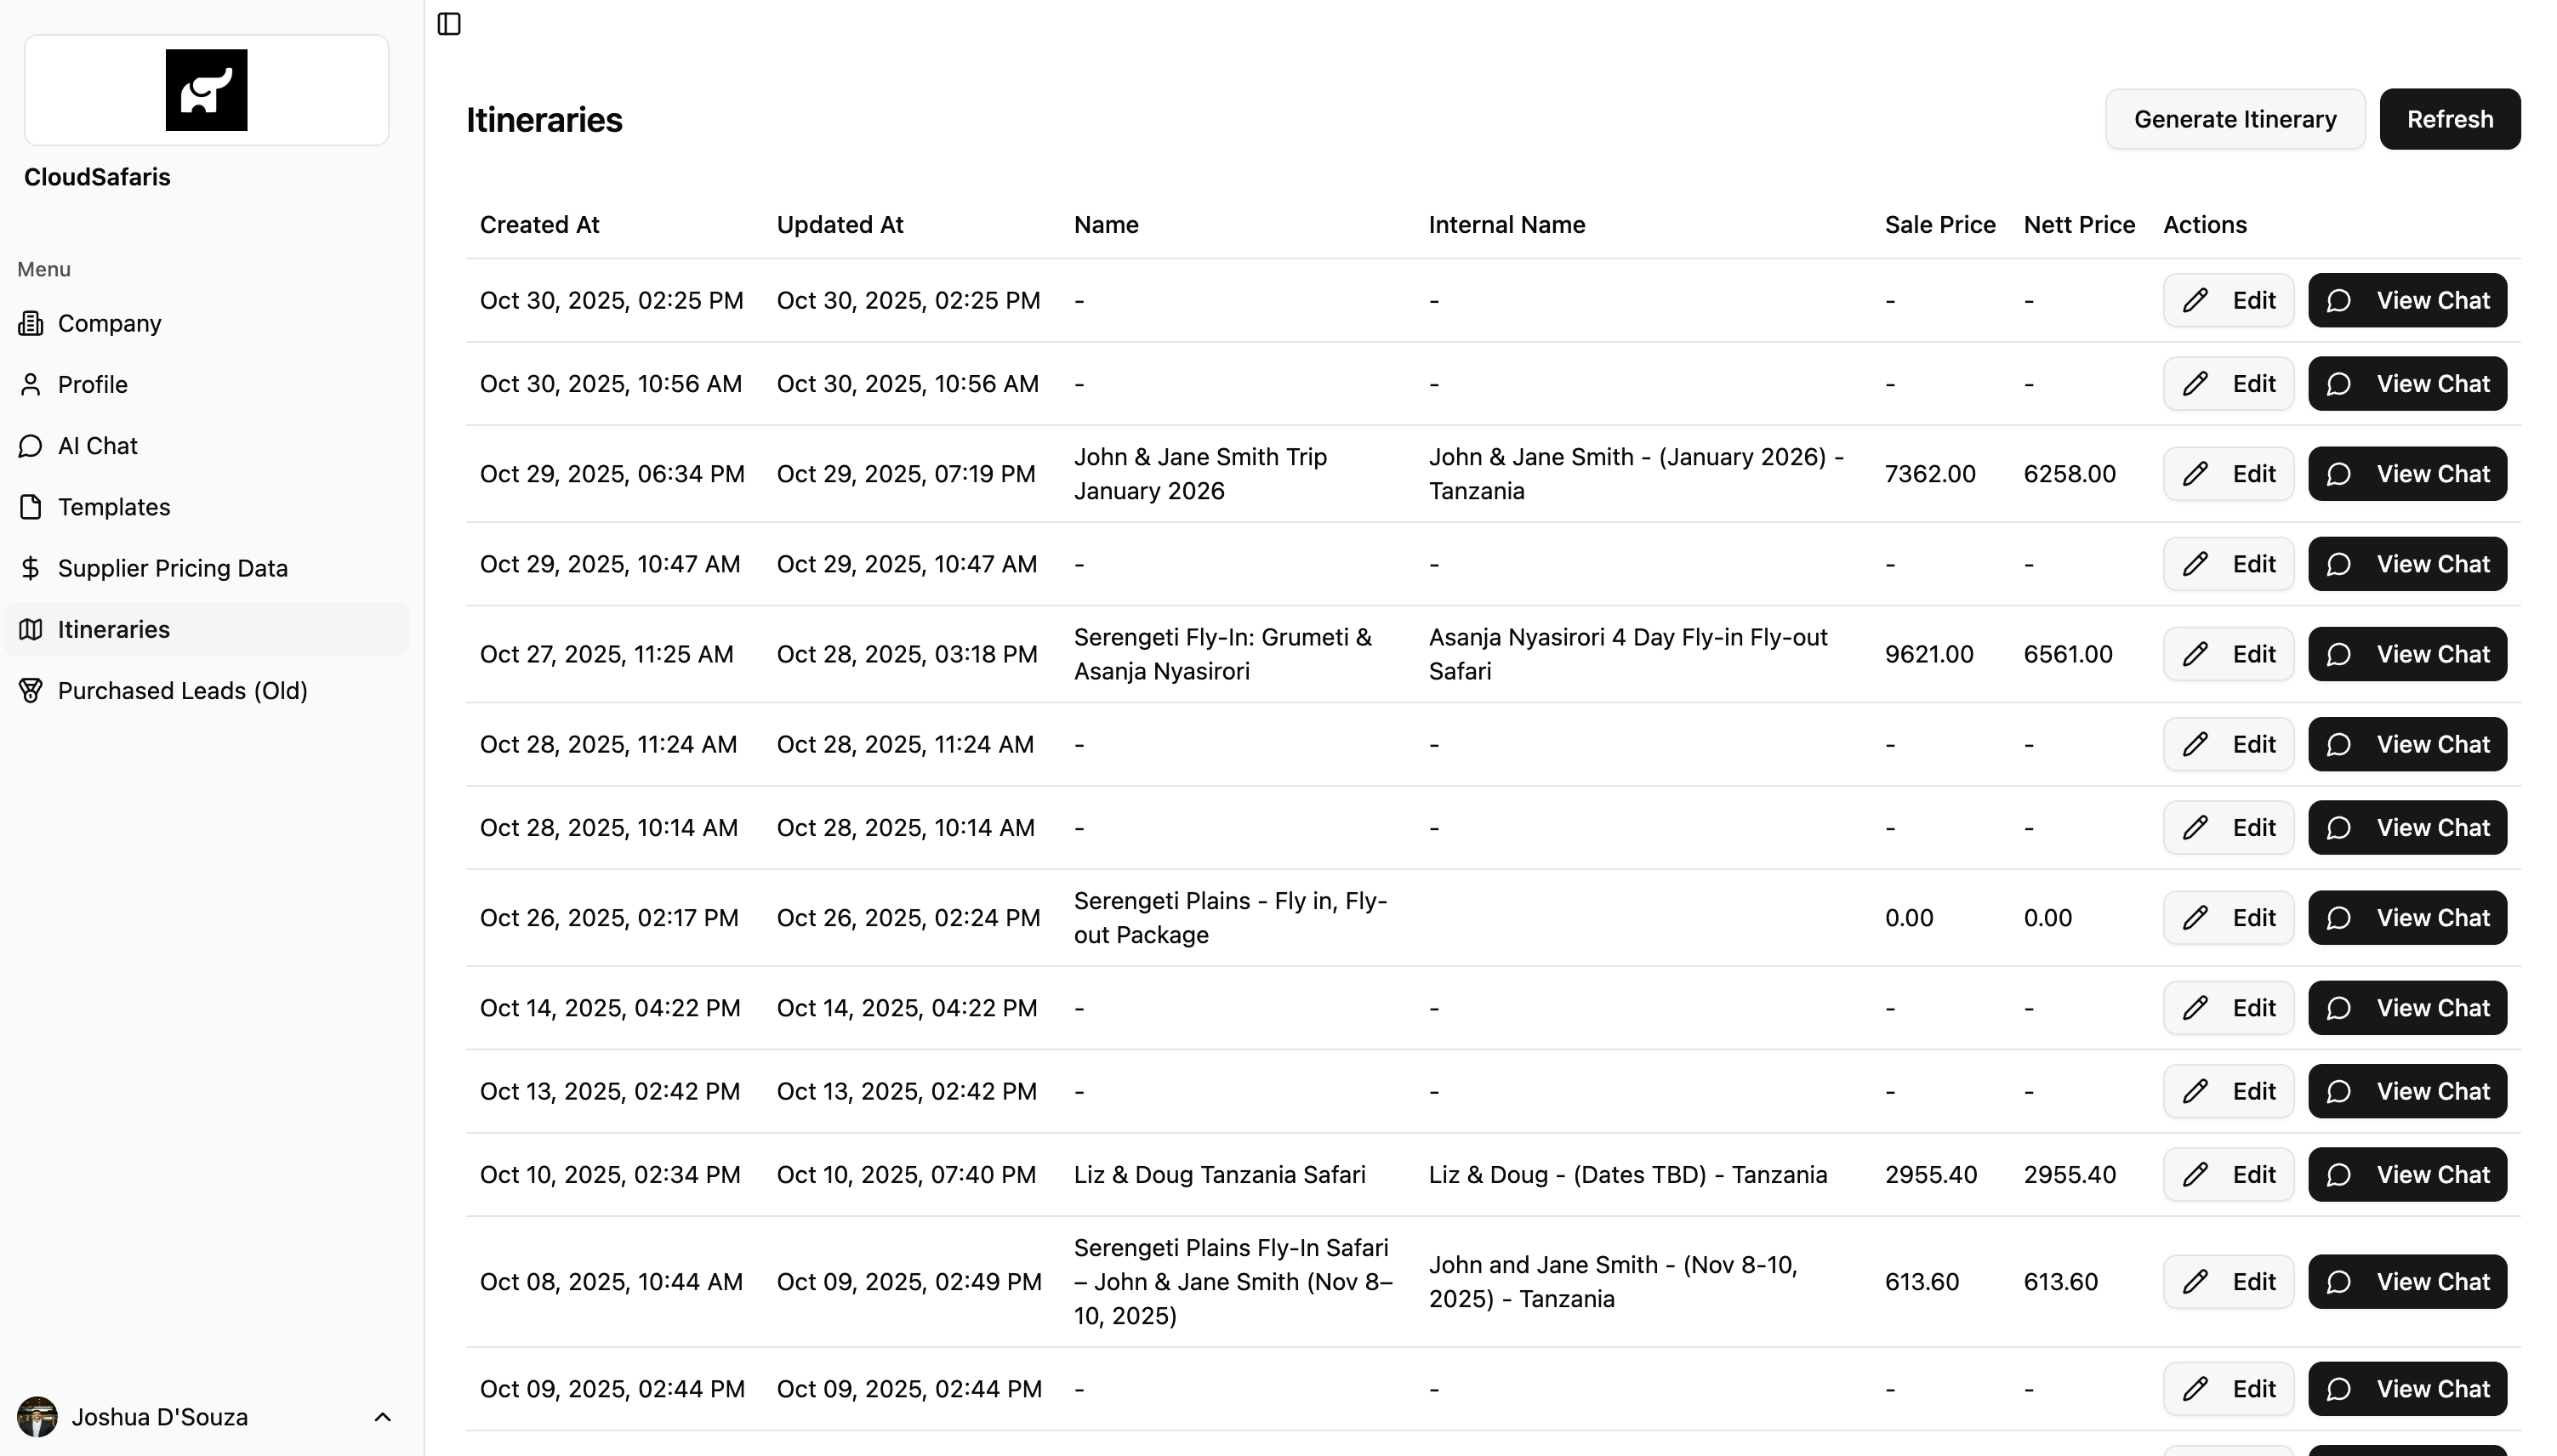Select the Company building icon
Image resolution: width=2557 pixels, height=1456 pixels.
point(30,323)
